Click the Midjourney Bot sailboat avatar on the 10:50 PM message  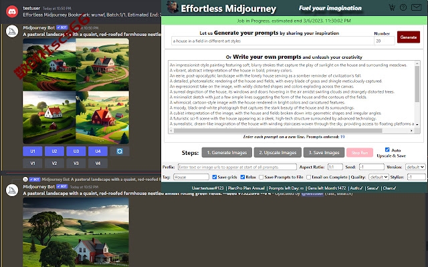(x=12, y=31)
